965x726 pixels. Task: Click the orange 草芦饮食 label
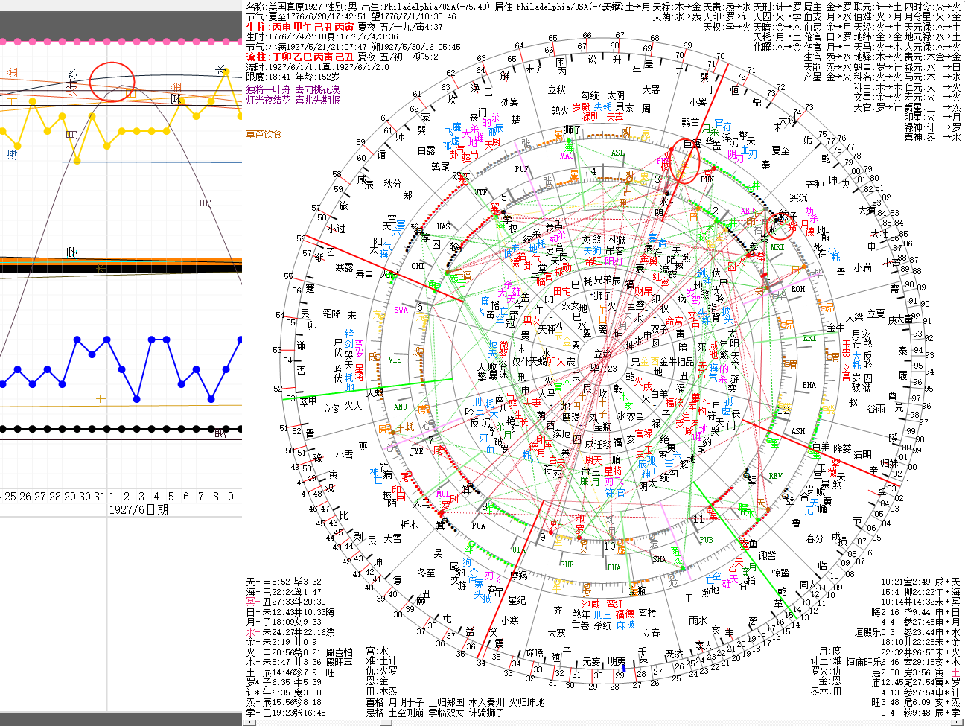pos(264,134)
